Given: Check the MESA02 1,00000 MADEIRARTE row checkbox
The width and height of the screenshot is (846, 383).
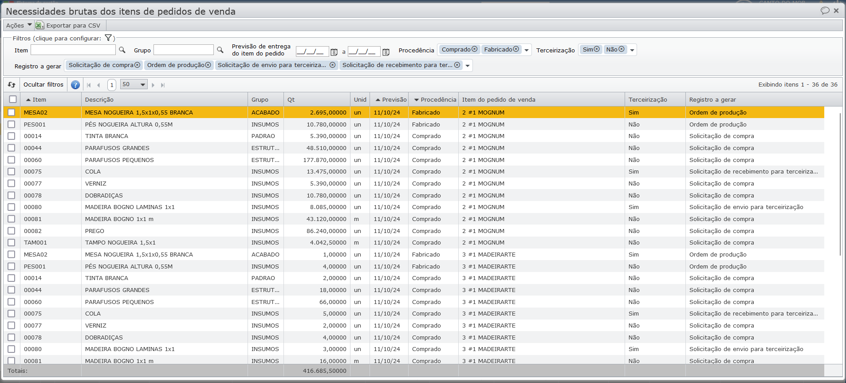Looking at the screenshot, I should click(x=12, y=254).
